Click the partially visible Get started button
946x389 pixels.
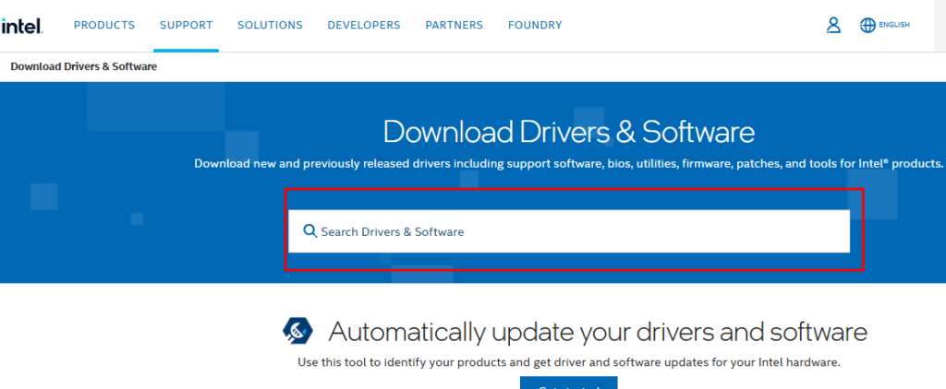568,383
